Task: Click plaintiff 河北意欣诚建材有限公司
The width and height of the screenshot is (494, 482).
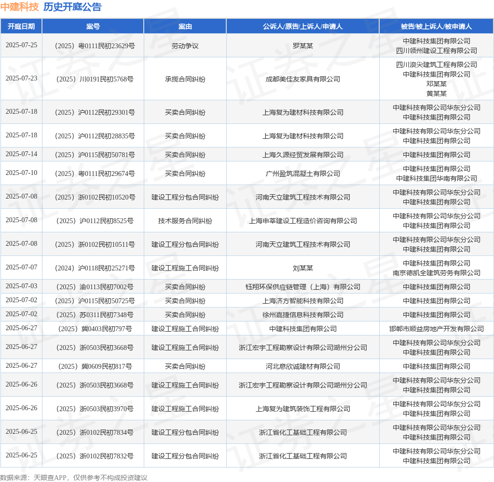Action: click(302, 366)
